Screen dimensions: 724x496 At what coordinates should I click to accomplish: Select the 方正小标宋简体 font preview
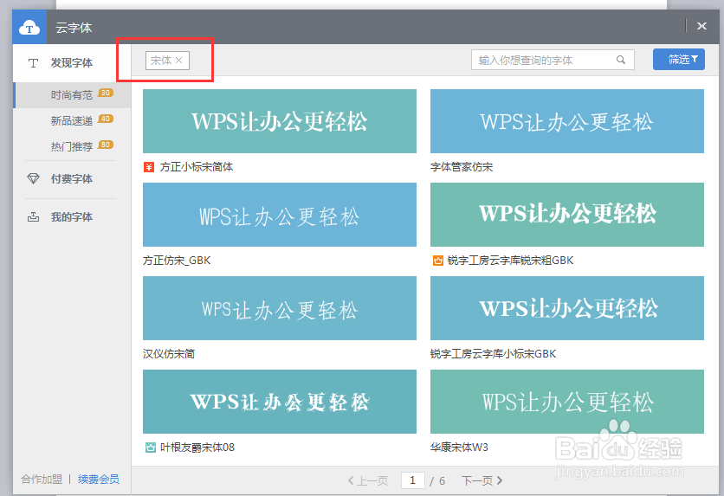(x=280, y=121)
